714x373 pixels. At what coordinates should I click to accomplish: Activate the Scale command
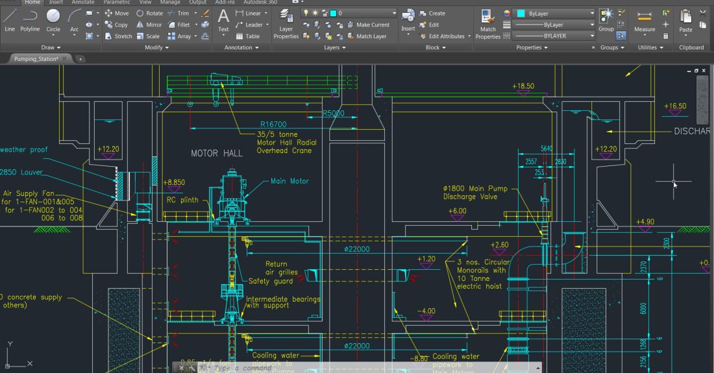148,36
